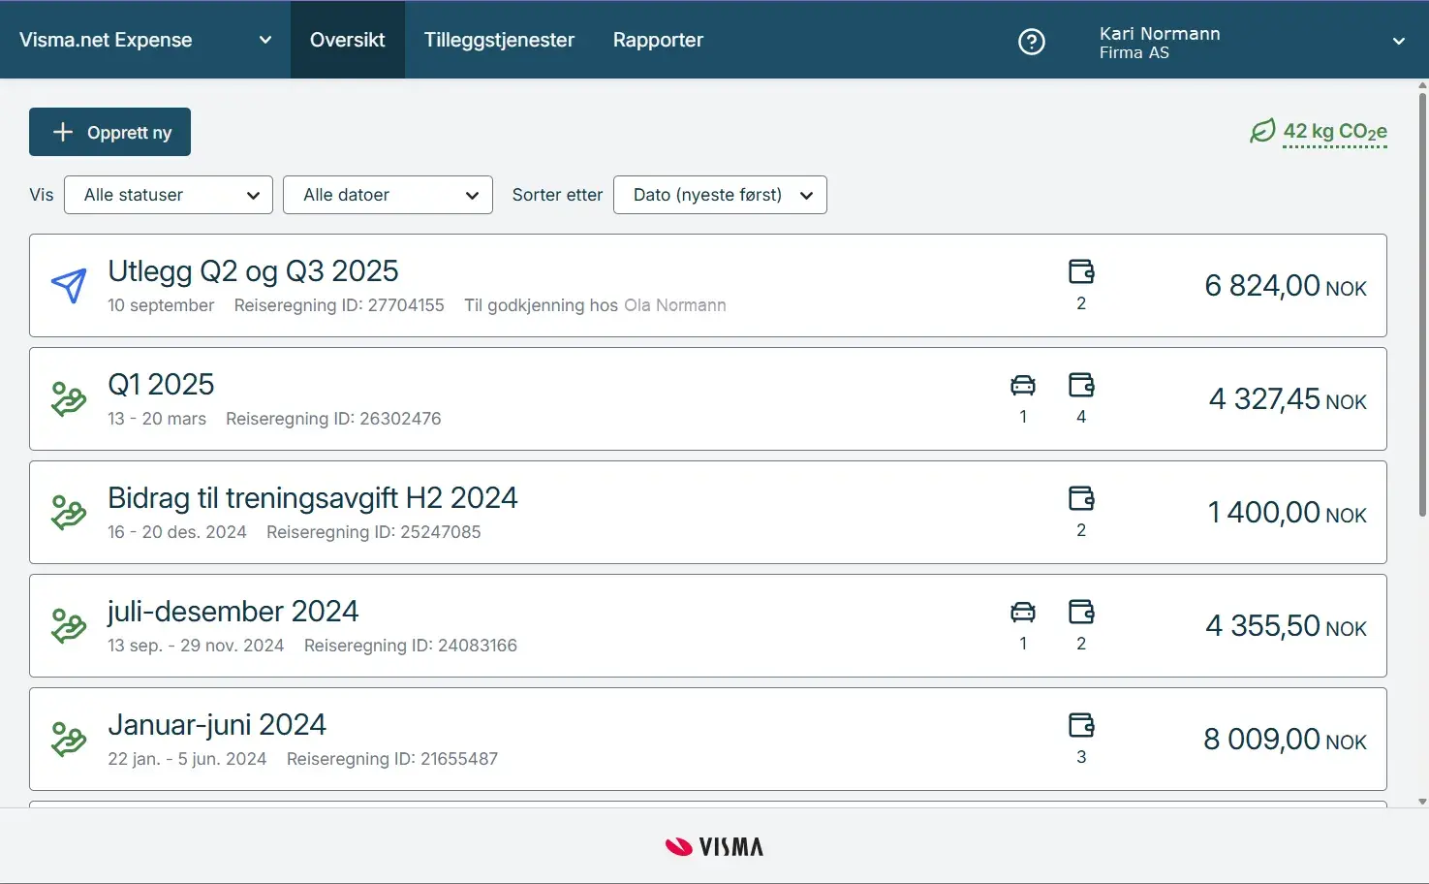Expand the Visma.net Expense app switcher
This screenshot has width=1429, height=884.
click(x=145, y=40)
